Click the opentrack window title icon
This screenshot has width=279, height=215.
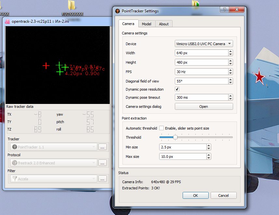coord(7,21)
